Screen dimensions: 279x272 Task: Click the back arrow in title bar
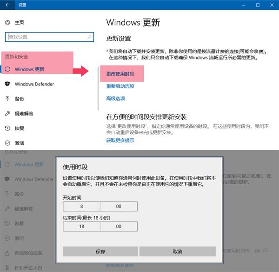tap(7, 5)
